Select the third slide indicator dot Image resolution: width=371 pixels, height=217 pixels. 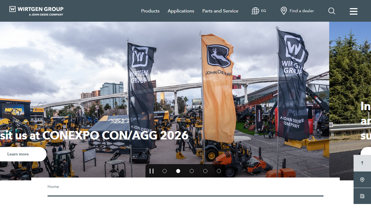192,171
